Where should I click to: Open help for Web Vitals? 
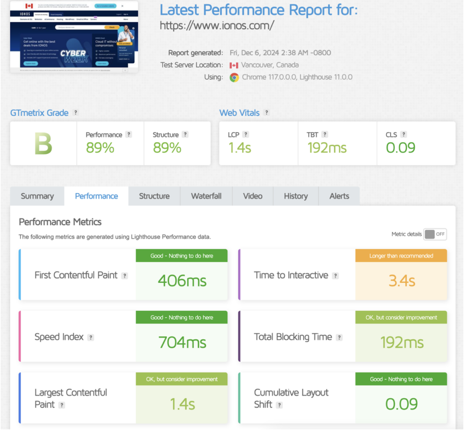click(266, 113)
